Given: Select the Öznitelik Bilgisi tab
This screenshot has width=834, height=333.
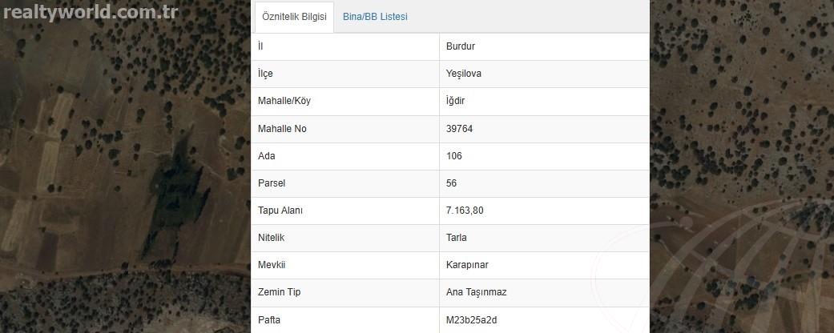Looking at the screenshot, I should pyautogui.click(x=294, y=17).
